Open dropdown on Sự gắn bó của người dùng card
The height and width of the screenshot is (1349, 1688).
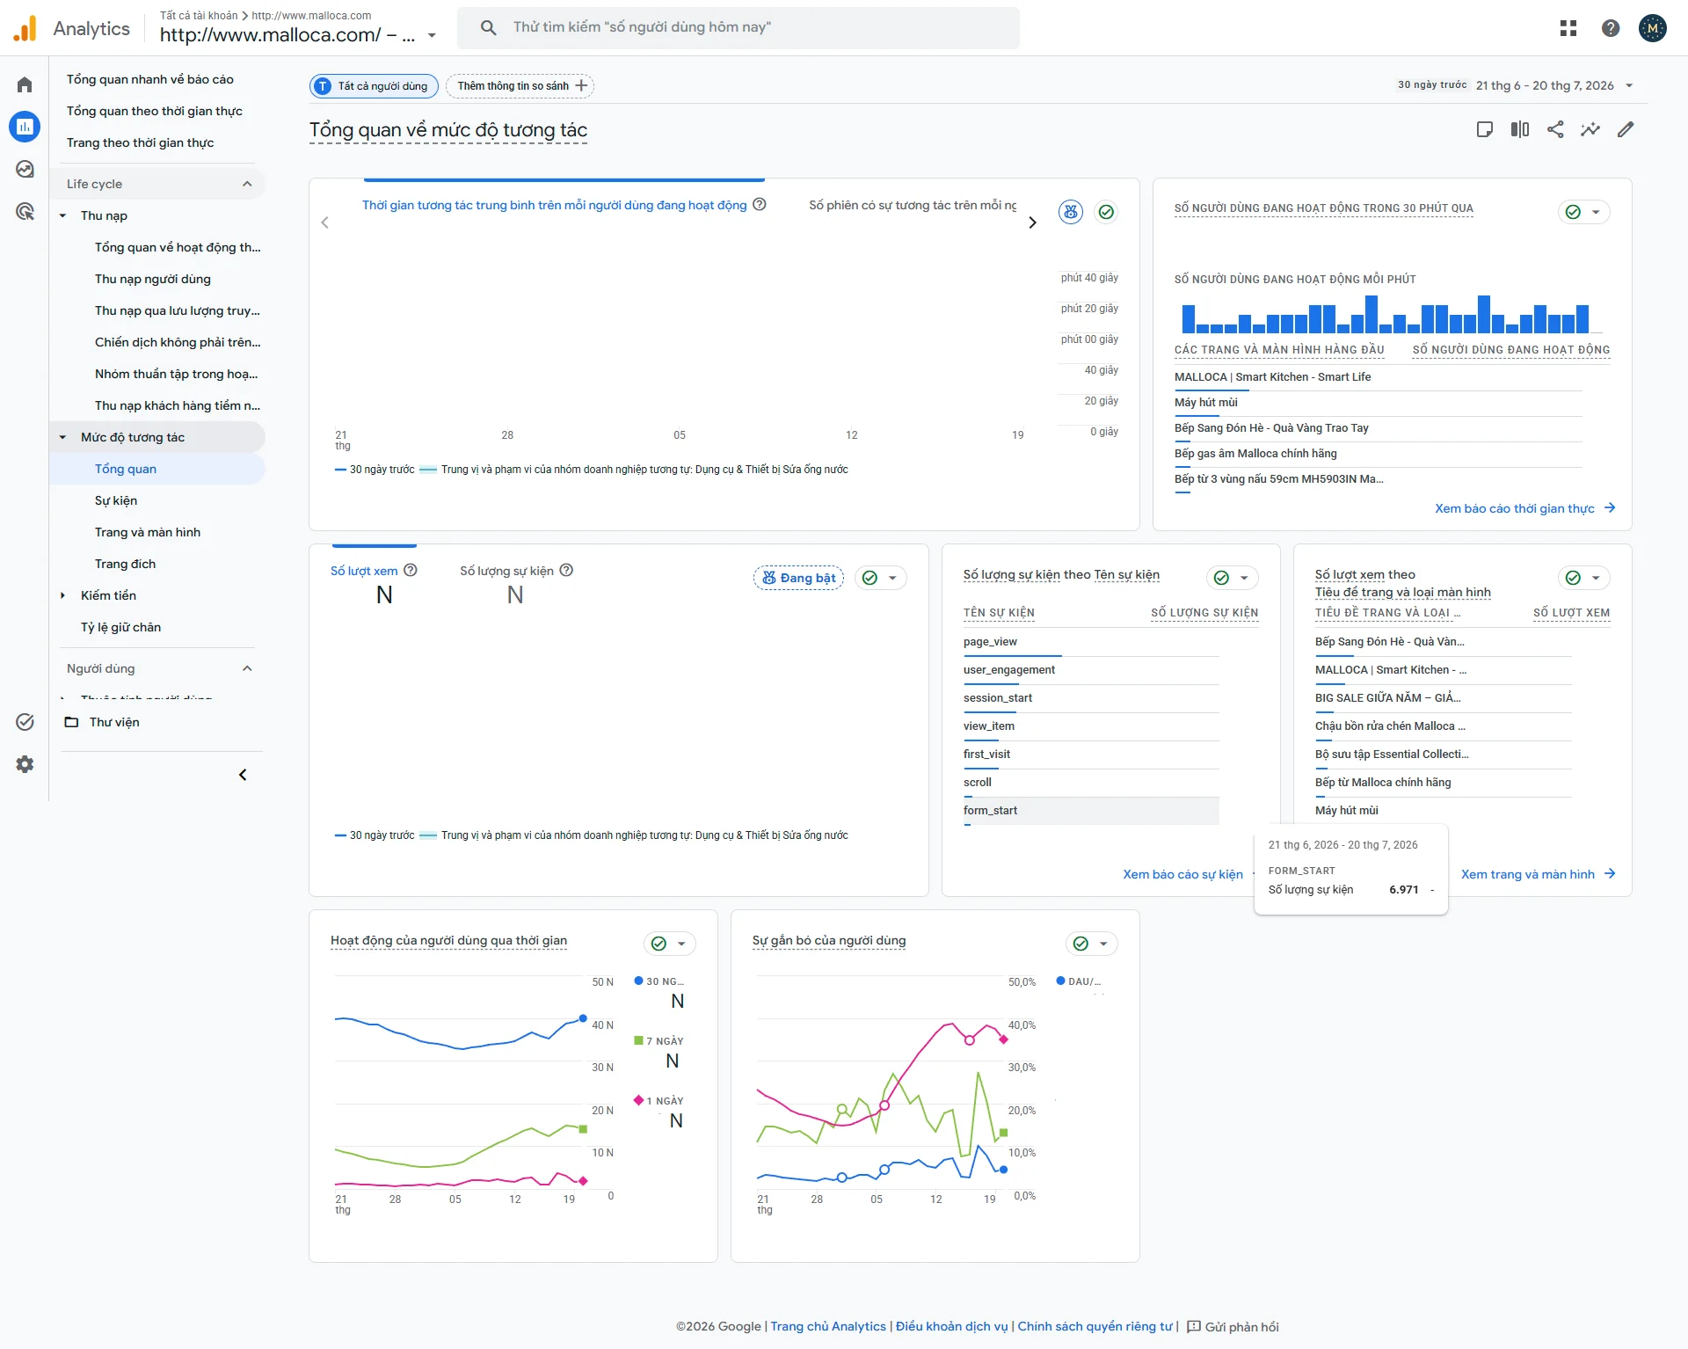coord(1103,944)
